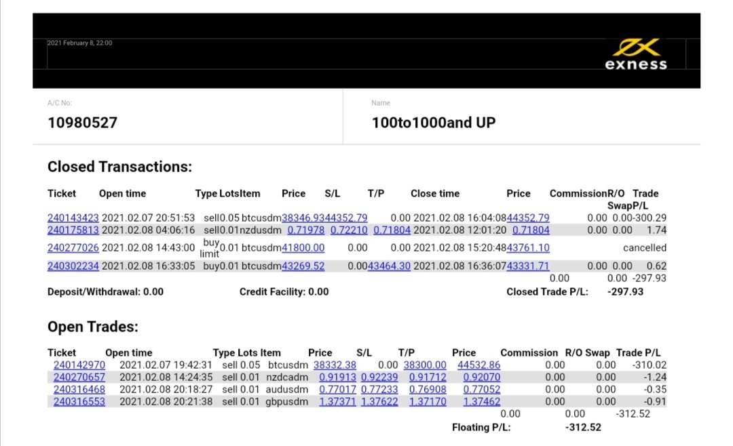733x446 pixels.
Task: Click trade P/L value -310.02
Action: pos(650,365)
